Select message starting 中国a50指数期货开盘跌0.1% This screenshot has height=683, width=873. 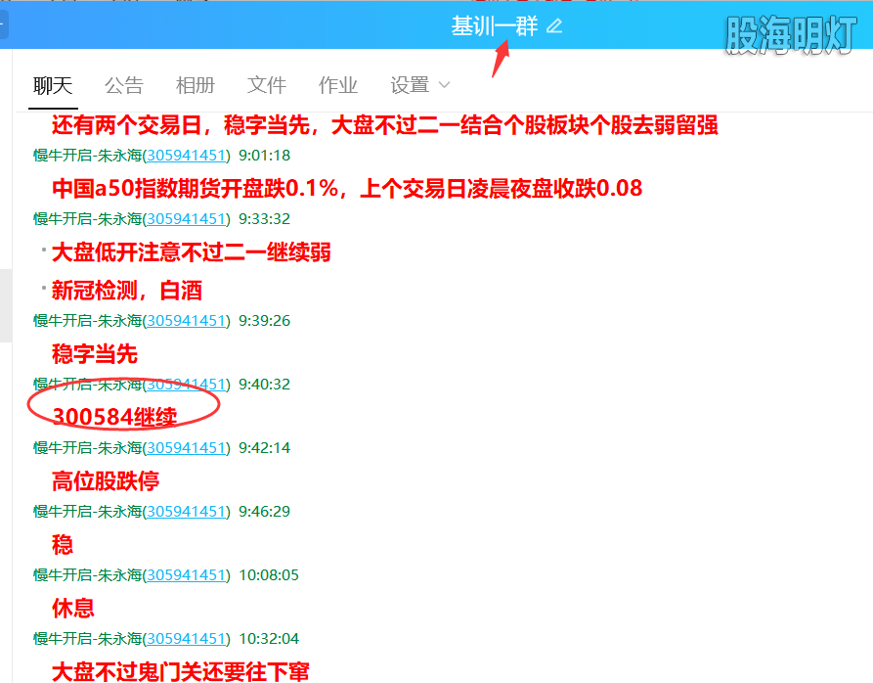coord(347,188)
